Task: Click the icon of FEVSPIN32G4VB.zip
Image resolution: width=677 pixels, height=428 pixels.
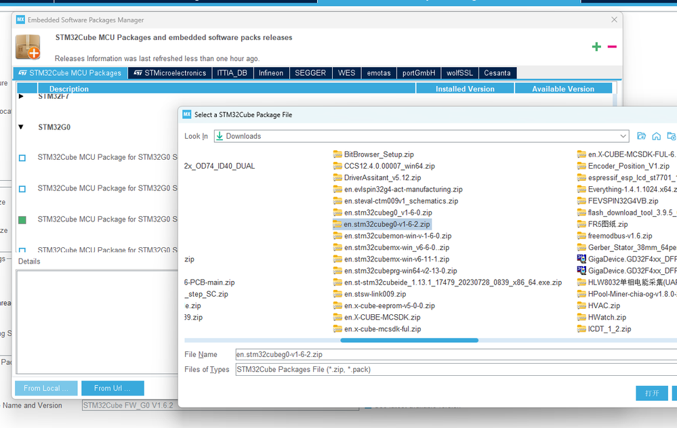Action: [581, 201]
